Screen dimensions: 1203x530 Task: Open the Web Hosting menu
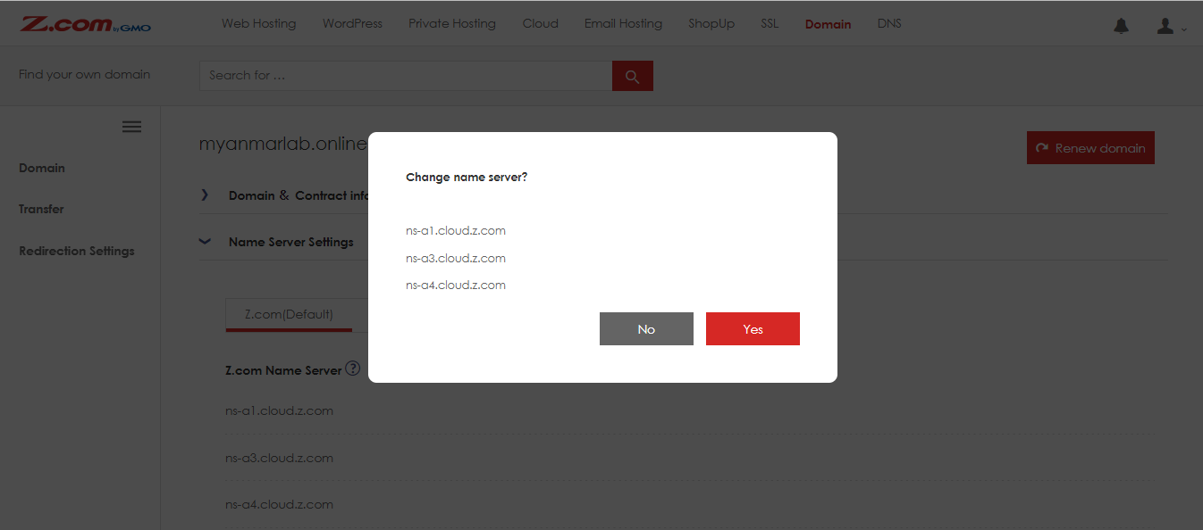[258, 24]
